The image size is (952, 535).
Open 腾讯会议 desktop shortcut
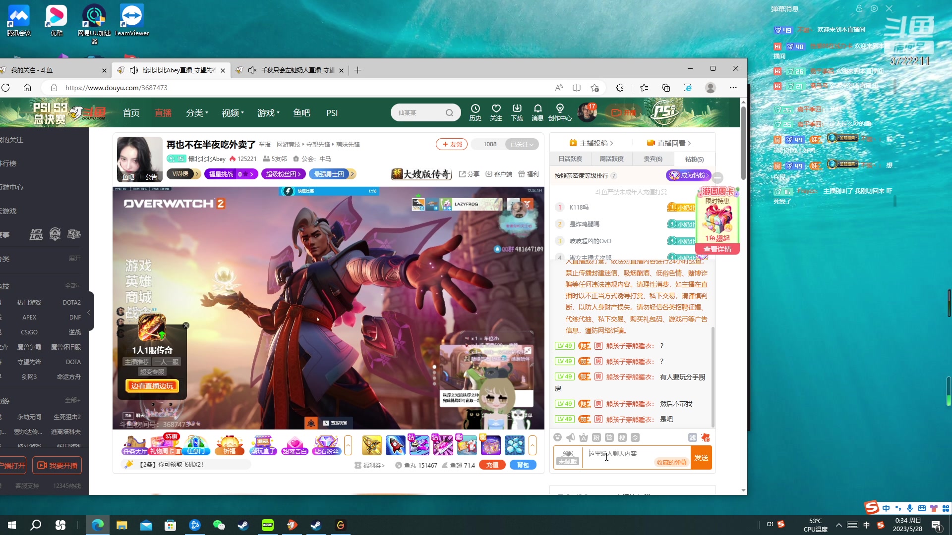point(19,21)
